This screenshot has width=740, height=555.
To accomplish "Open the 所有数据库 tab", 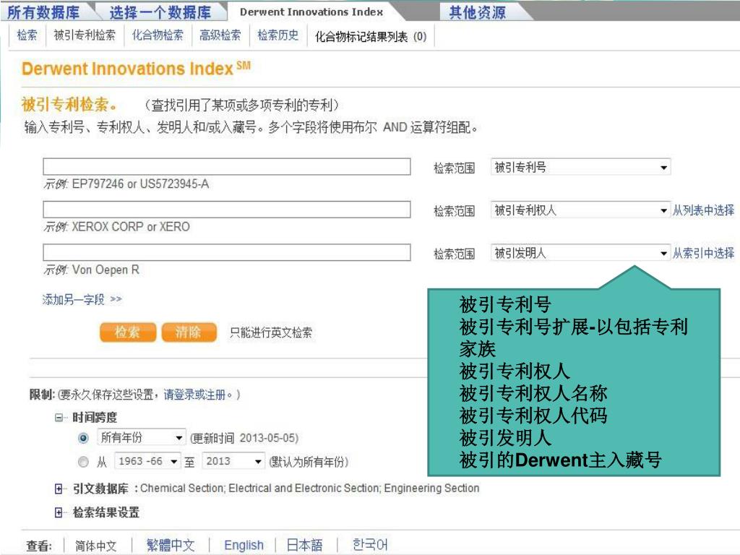I will click(43, 12).
